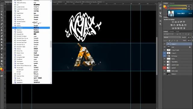Select the Pen tool
This screenshot has height=109, width=193.
(2, 48)
